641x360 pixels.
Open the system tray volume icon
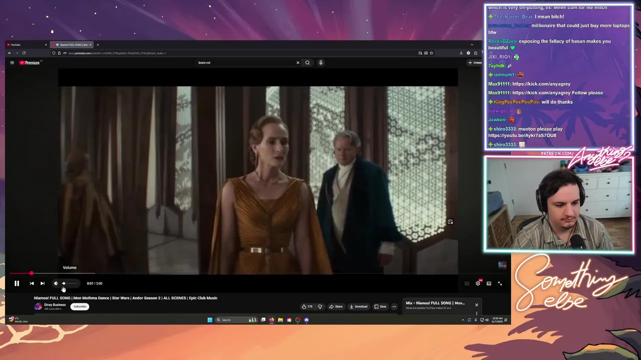[487, 320]
